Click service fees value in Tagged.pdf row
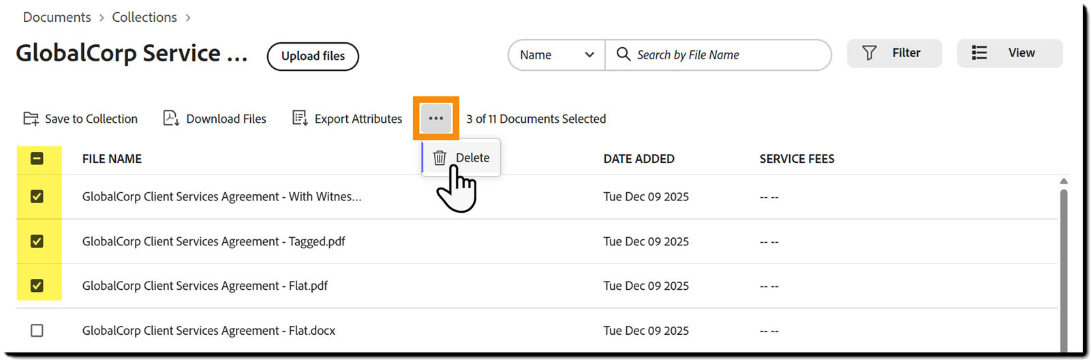Viewport: 1091px width, 360px height. [769, 242]
